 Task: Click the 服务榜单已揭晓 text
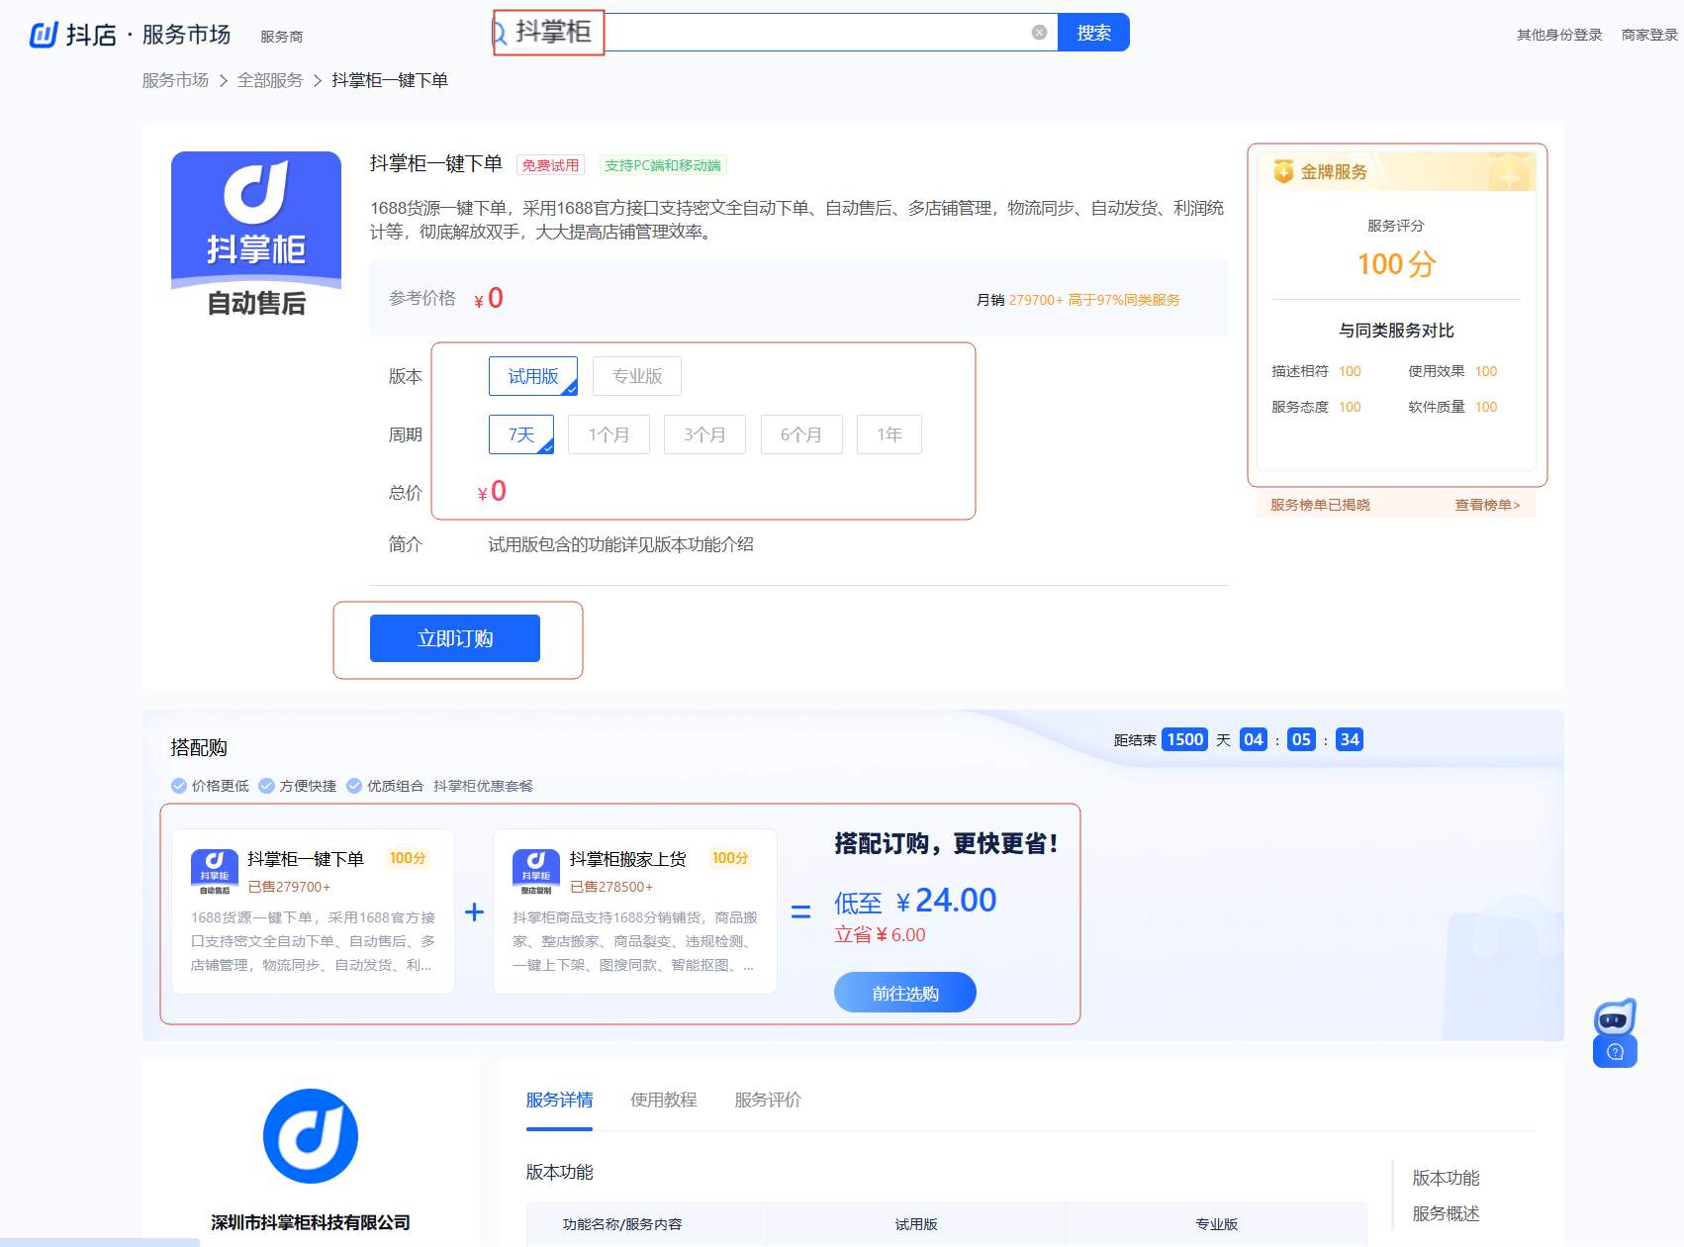[x=1320, y=505]
